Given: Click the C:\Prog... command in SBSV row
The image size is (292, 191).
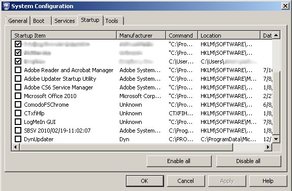Looking at the screenshot, I should tap(181, 131).
